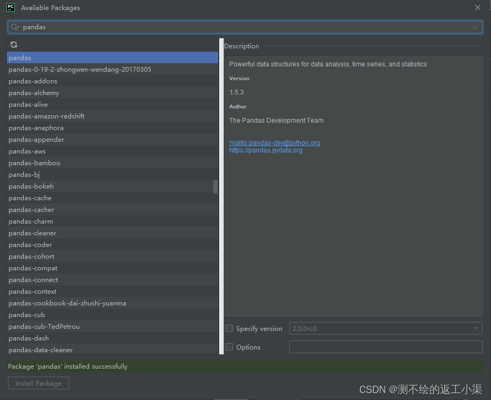This screenshot has width=491, height=400.
Task: Click the Powerful data structures description text
Action: [328, 64]
